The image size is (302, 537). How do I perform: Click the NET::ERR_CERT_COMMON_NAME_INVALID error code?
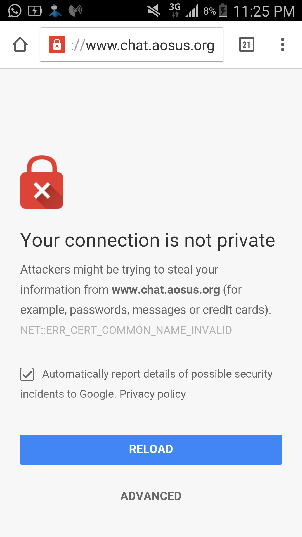(126, 330)
